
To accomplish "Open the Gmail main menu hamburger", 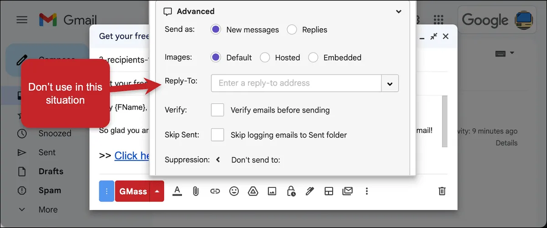I will (x=22, y=20).
